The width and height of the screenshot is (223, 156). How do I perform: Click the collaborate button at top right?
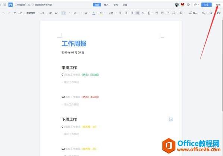click(218, 5)
